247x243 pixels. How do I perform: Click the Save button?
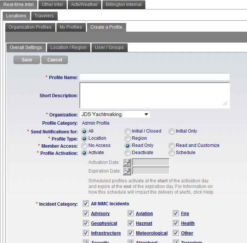(27, 60)
